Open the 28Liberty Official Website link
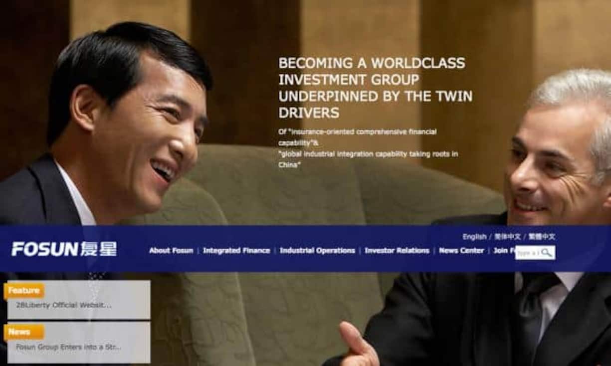 pos(63,305)
